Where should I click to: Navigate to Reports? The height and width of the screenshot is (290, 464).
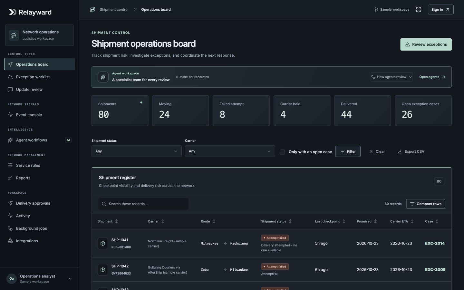pyautogui.click(x=40, y=178)
